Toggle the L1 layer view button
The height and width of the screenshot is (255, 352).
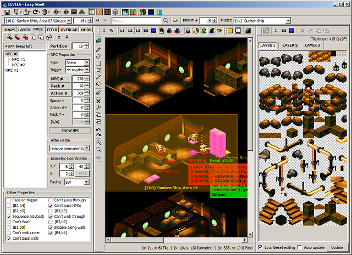point(122,31)
